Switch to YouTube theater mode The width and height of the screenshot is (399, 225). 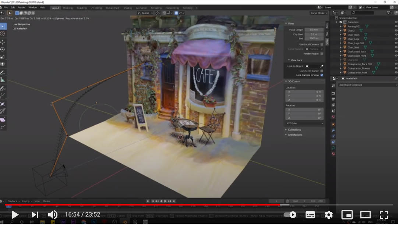pyautogui.click(x=365, y=215)
